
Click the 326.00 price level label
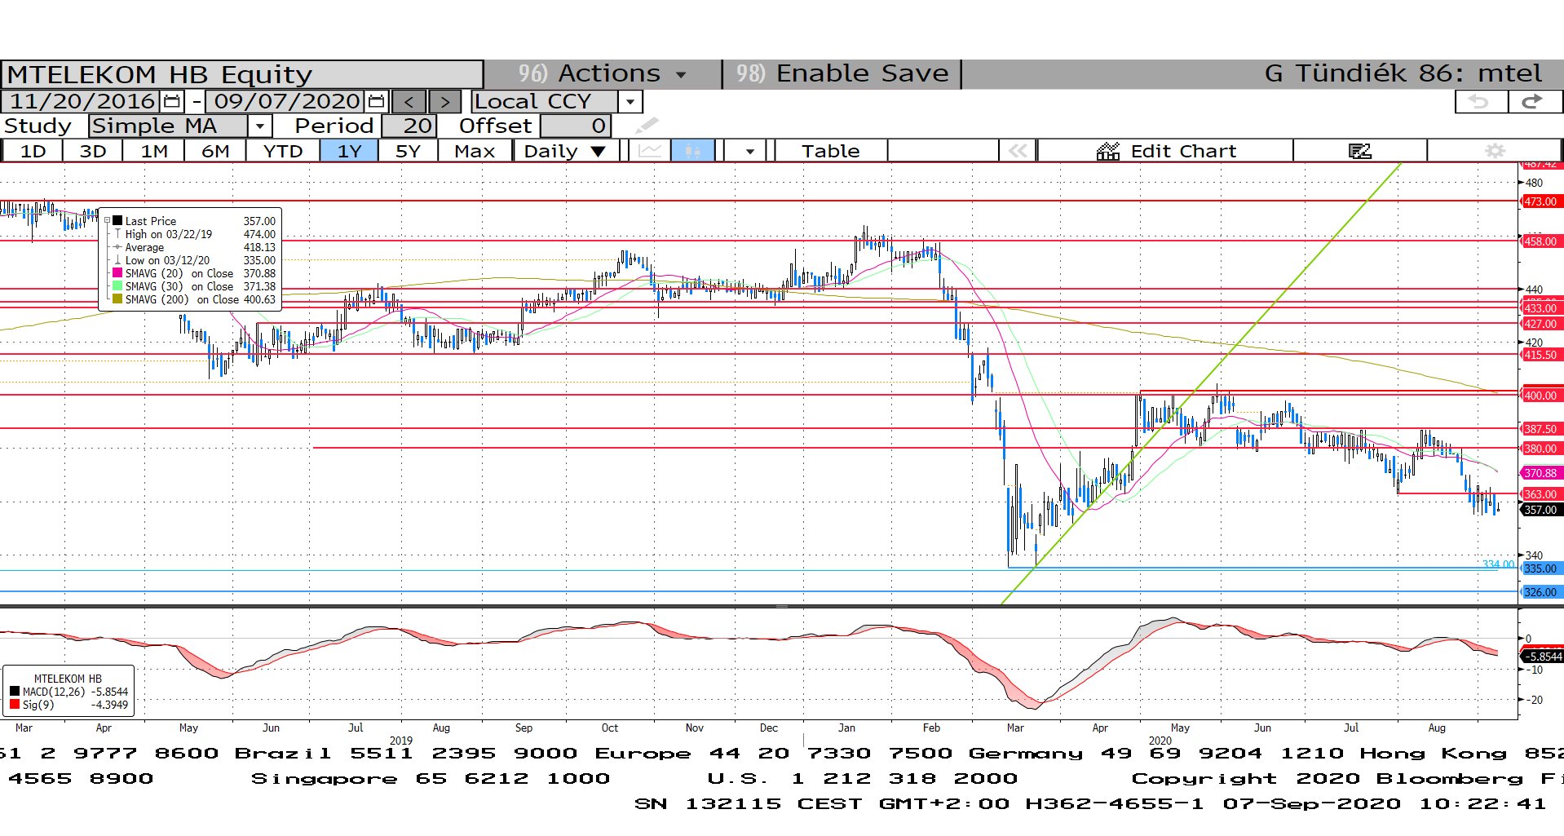[1541, 592]
